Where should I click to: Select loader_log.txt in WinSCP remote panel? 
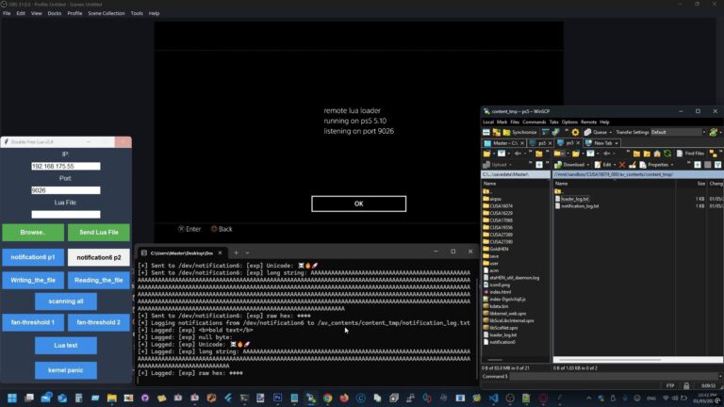[575, 199]
